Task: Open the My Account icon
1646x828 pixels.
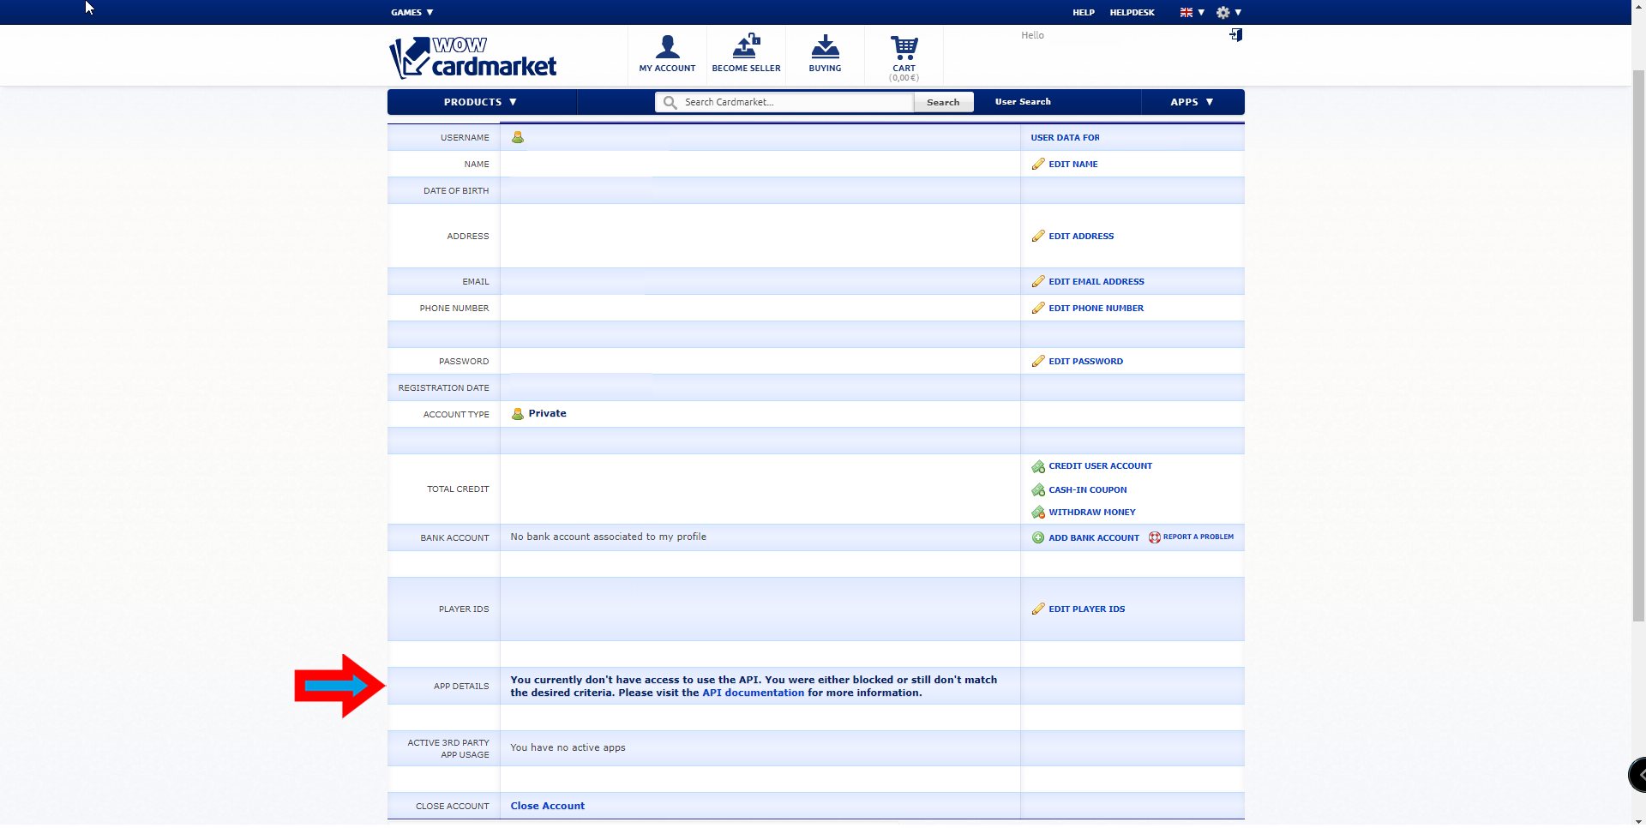Action: coord(667,46)
